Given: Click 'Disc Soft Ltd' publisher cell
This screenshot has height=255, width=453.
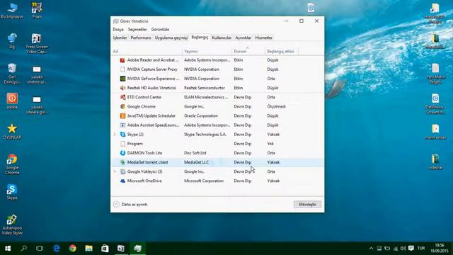Looking at the screenshot, I should (x=195, y=153).
